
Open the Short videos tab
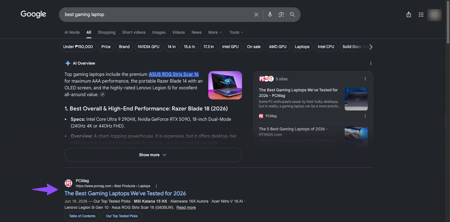(x=134, y=32)
